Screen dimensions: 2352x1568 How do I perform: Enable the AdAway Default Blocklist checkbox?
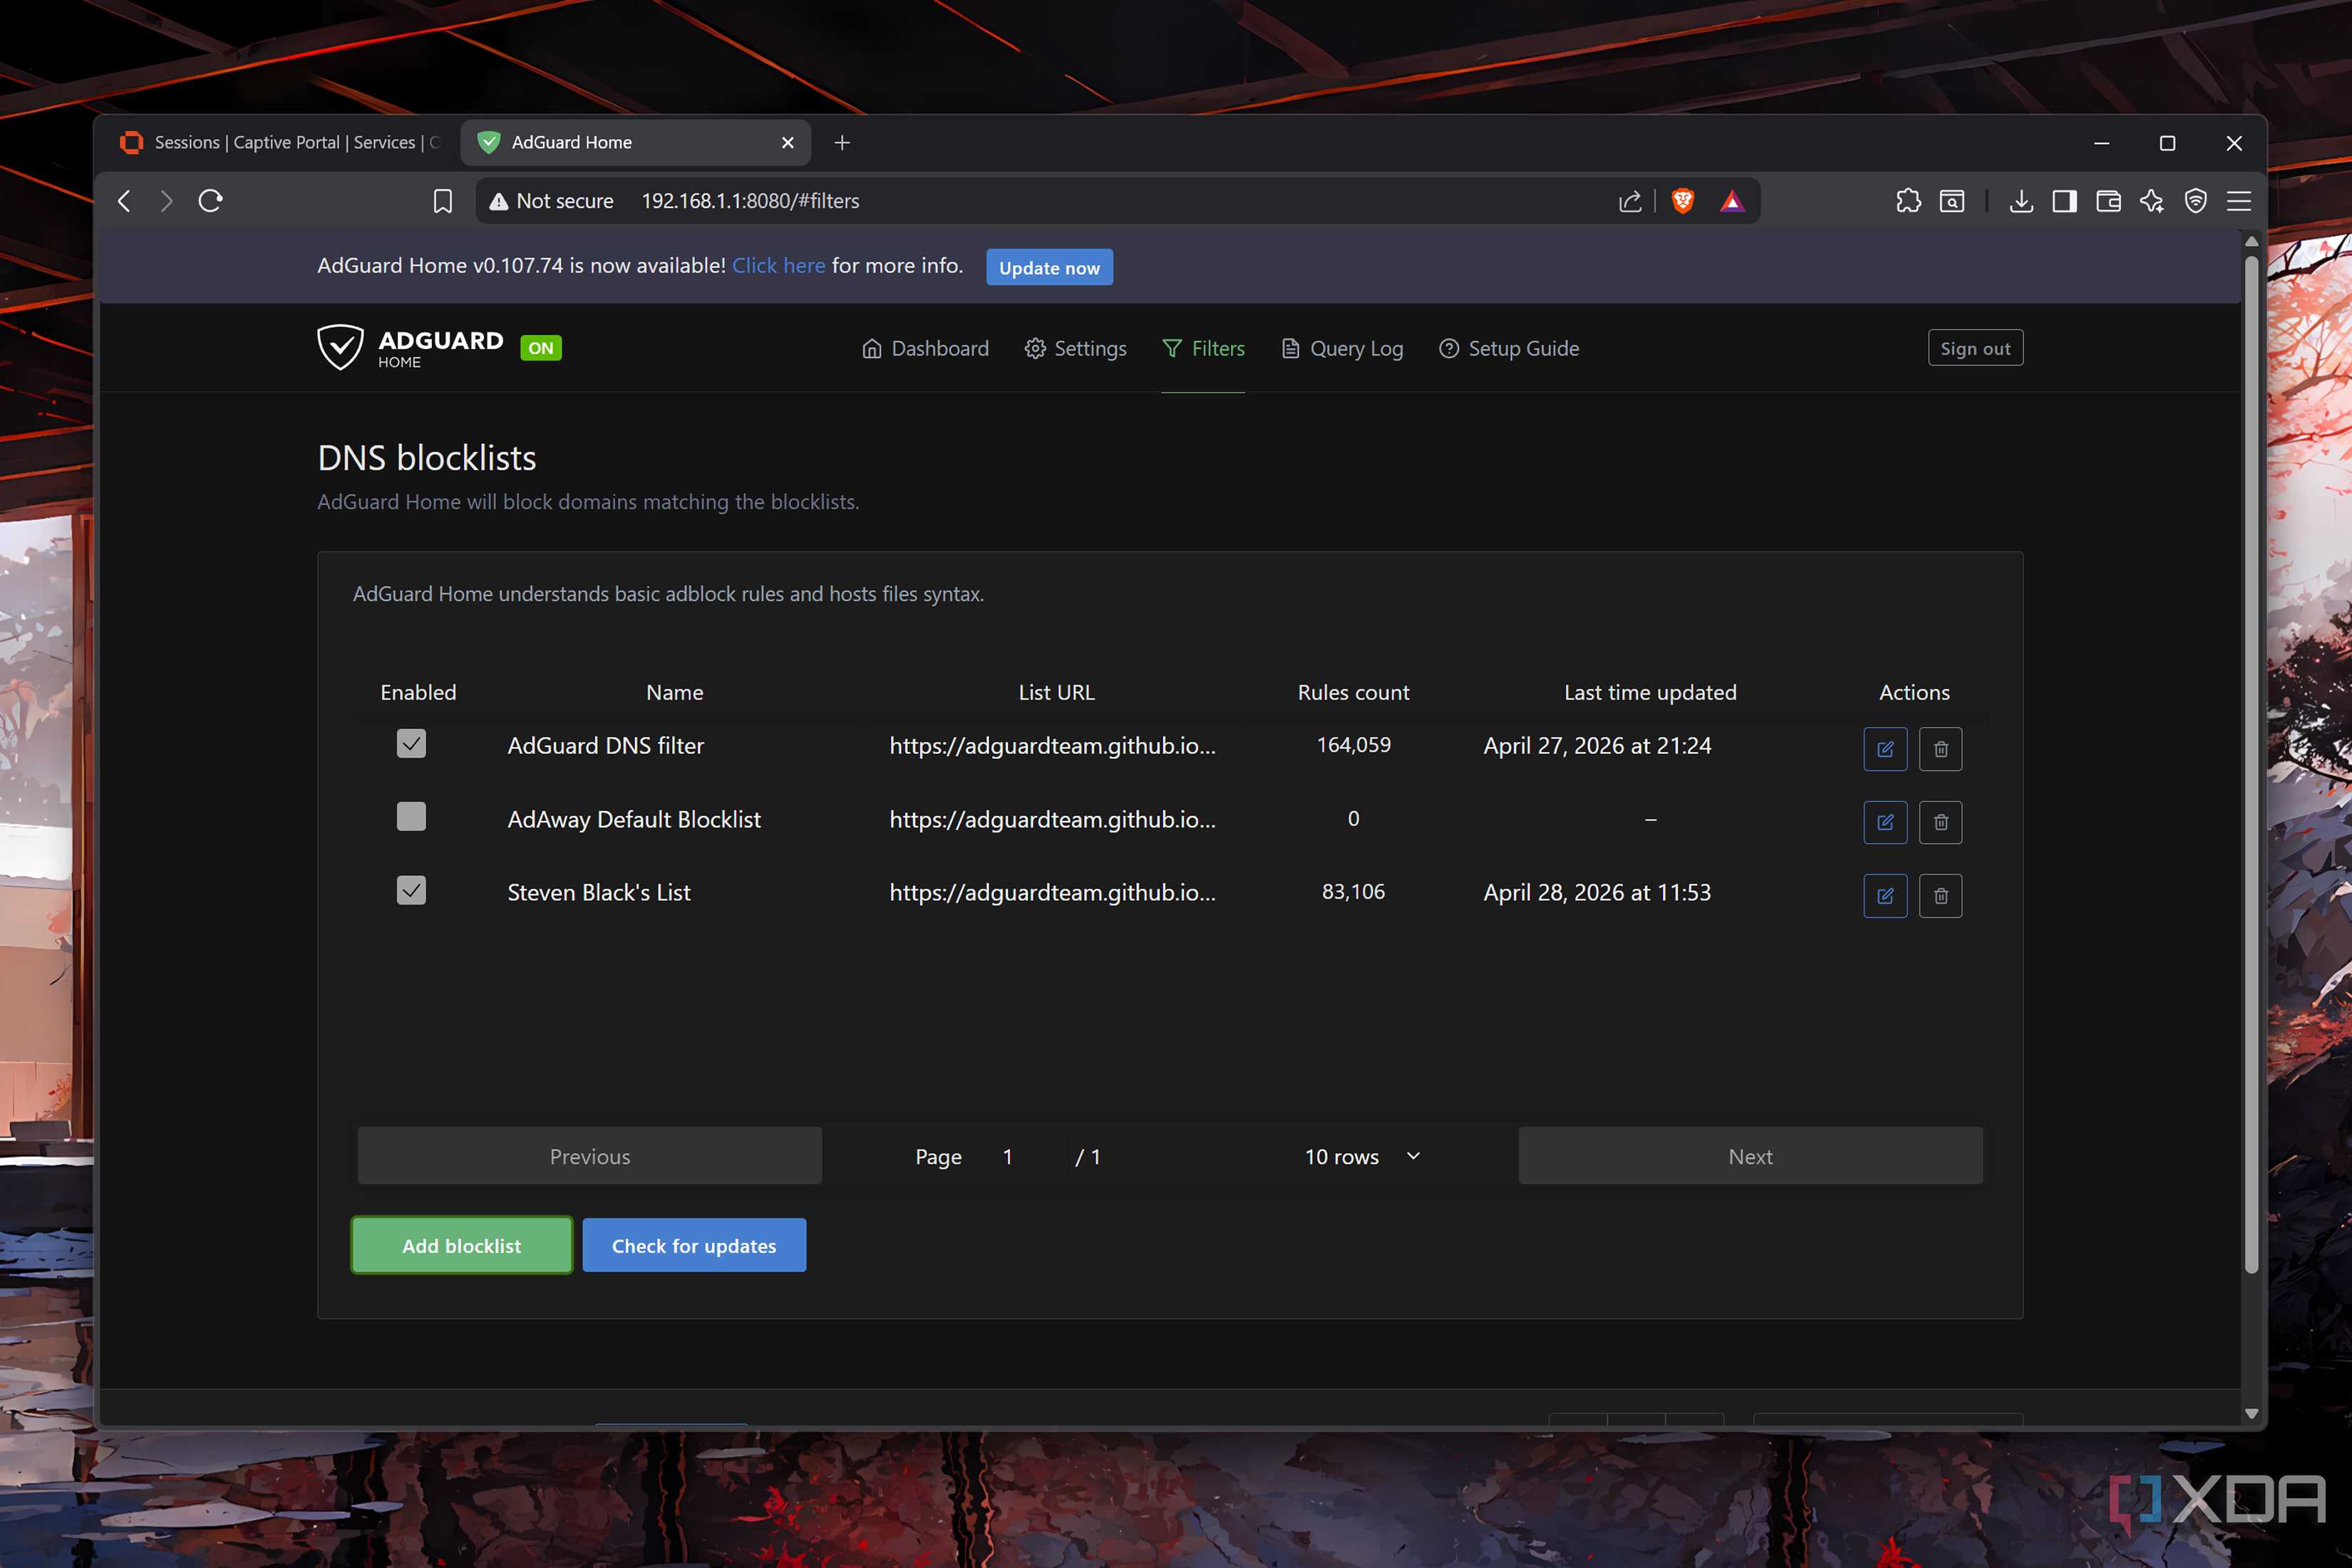pyautogui.click(x=411, y=817)
